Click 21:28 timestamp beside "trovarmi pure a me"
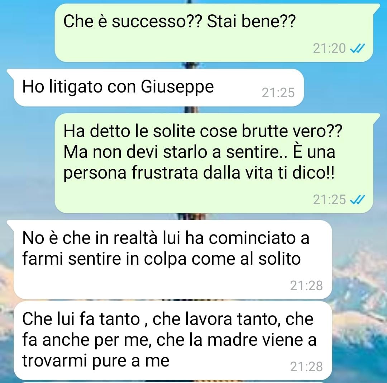This screenshot has width=387, height=383. point(306,367)
